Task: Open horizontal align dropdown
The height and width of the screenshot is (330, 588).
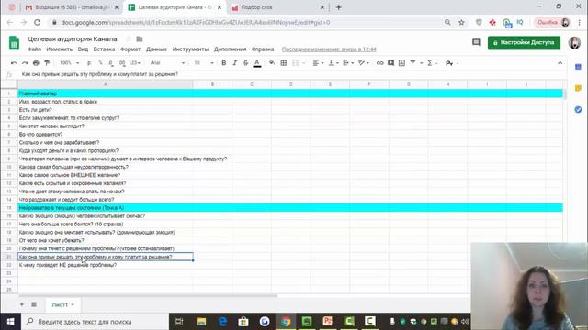Action: pos(318,63)
